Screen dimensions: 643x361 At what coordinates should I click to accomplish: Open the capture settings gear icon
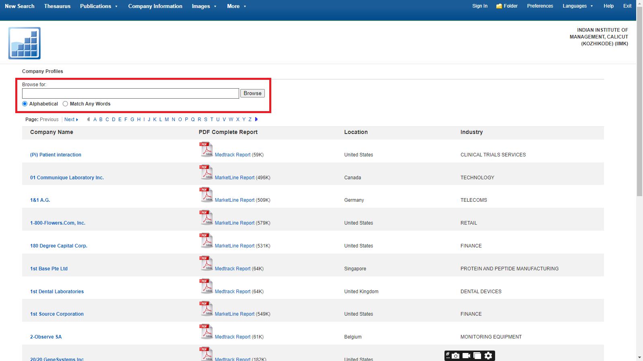point(488,356)
